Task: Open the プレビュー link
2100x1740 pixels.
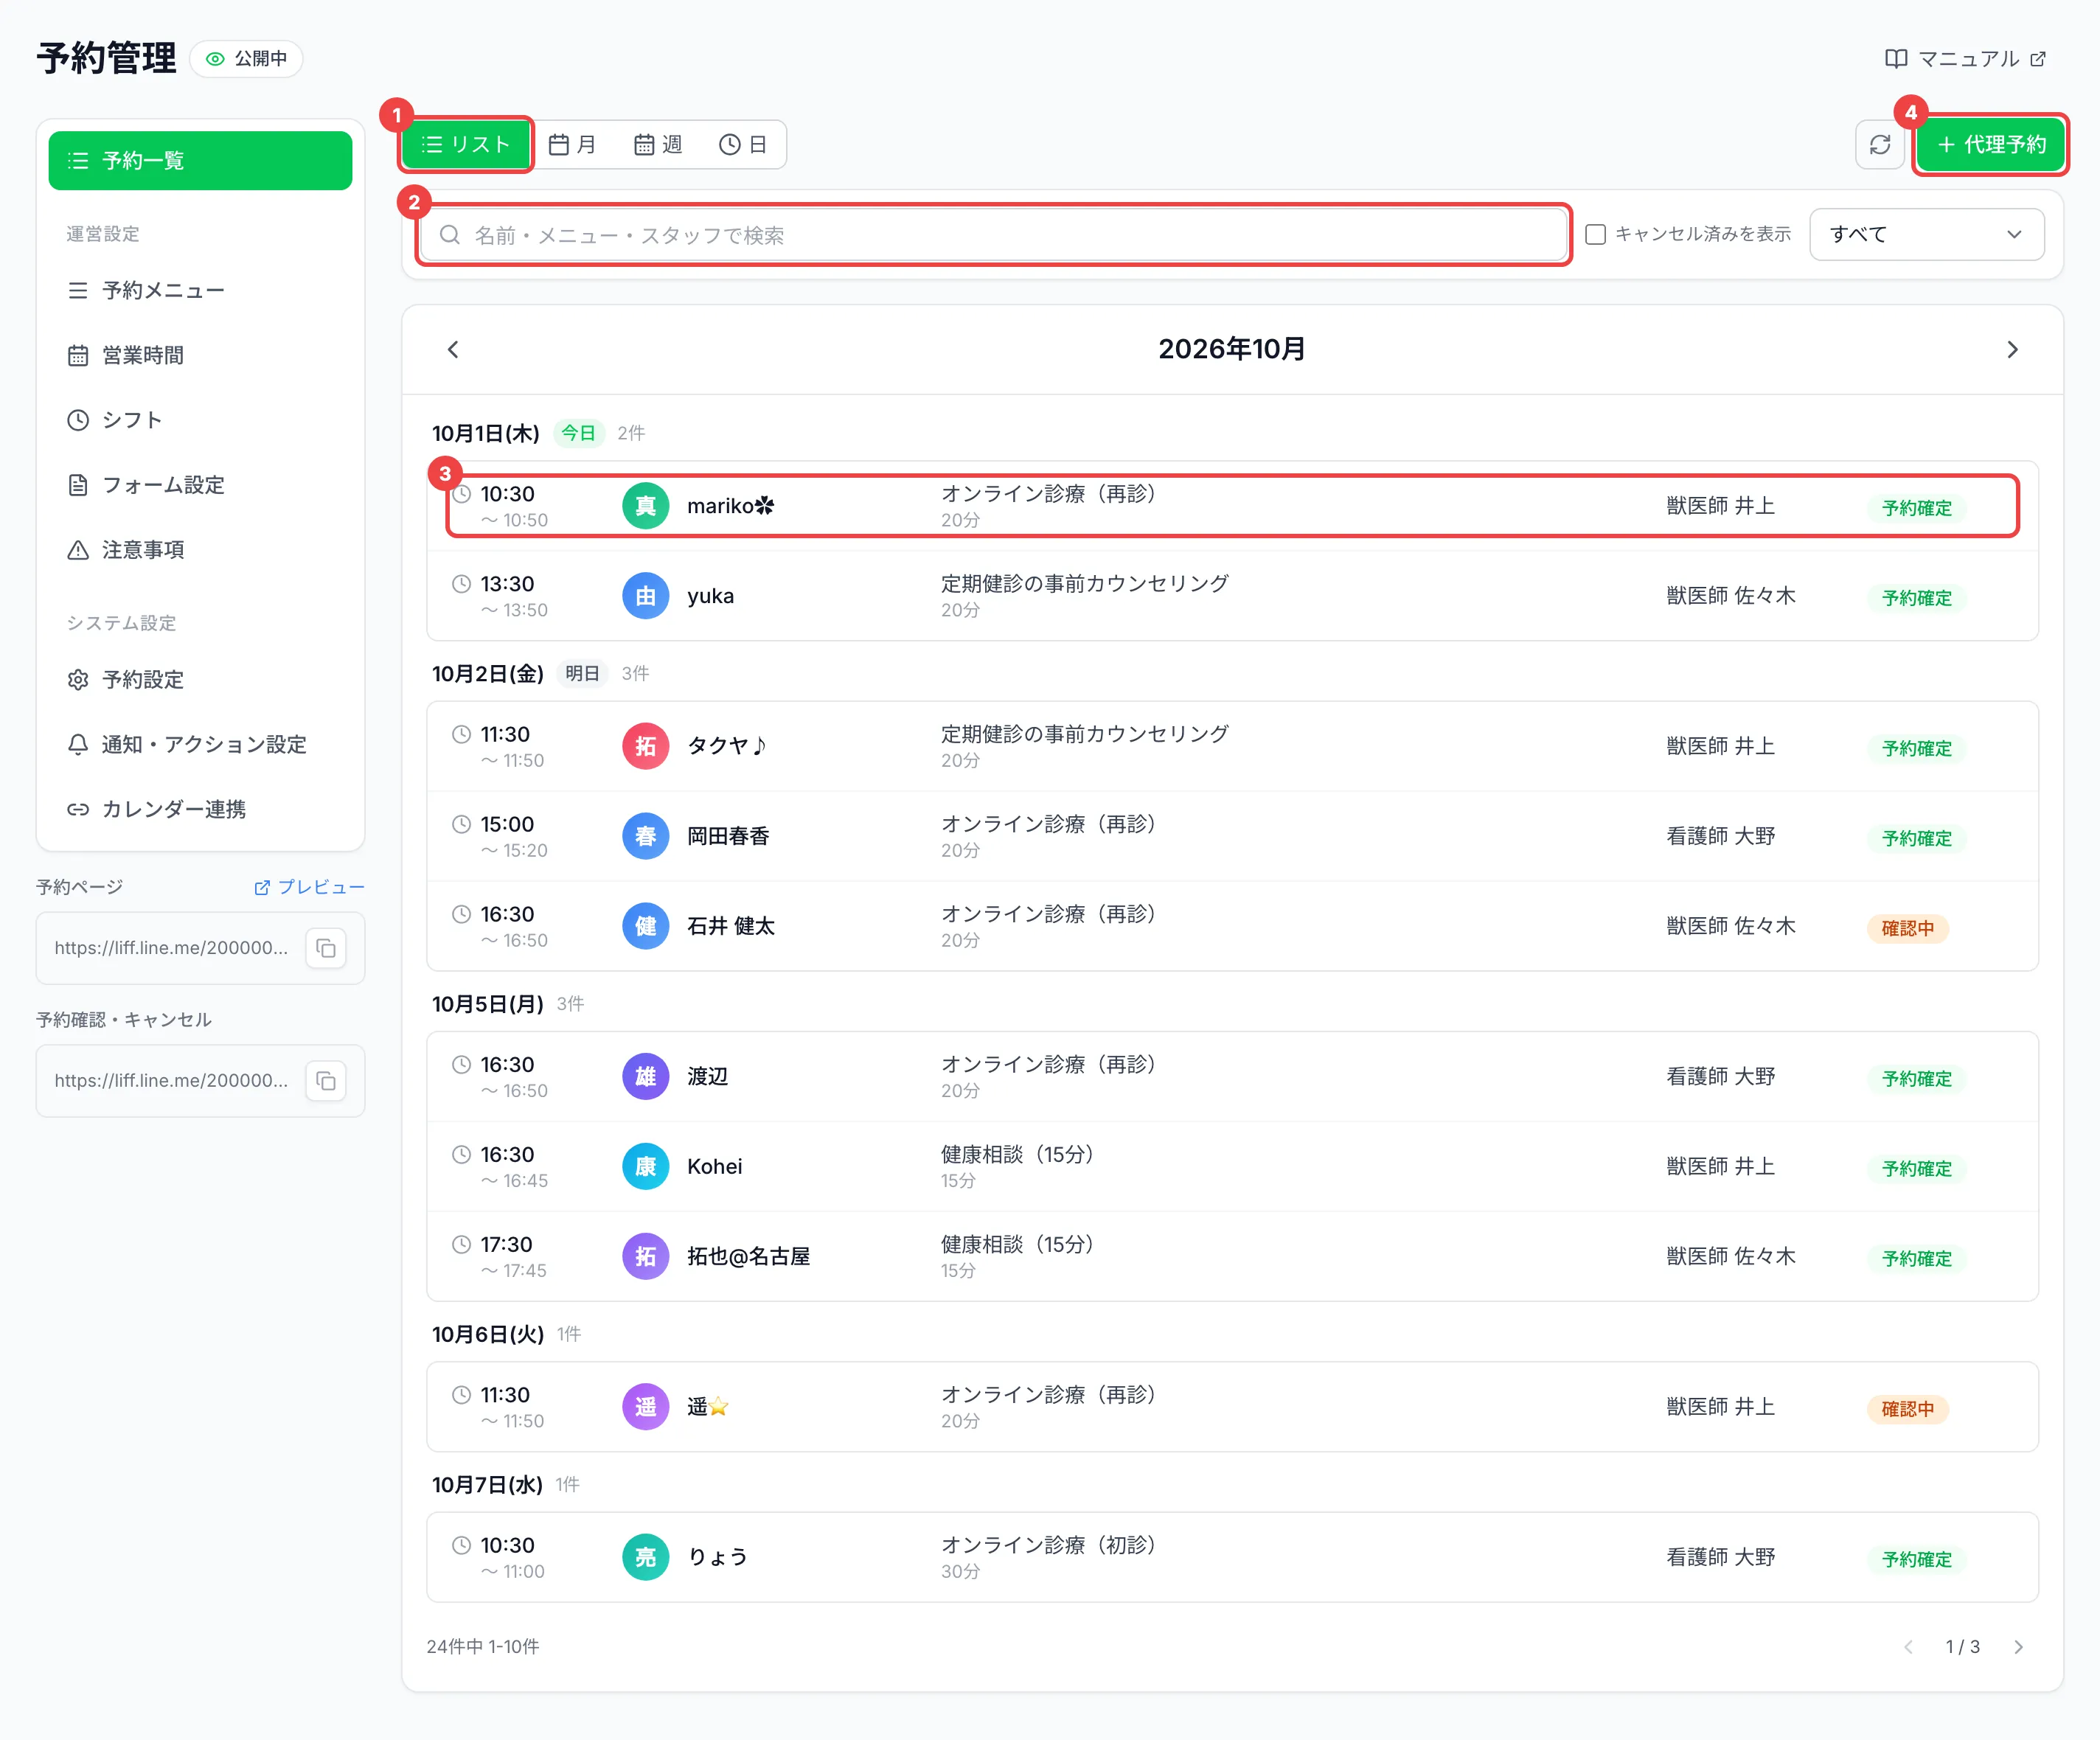Action: tap(309, 887)
